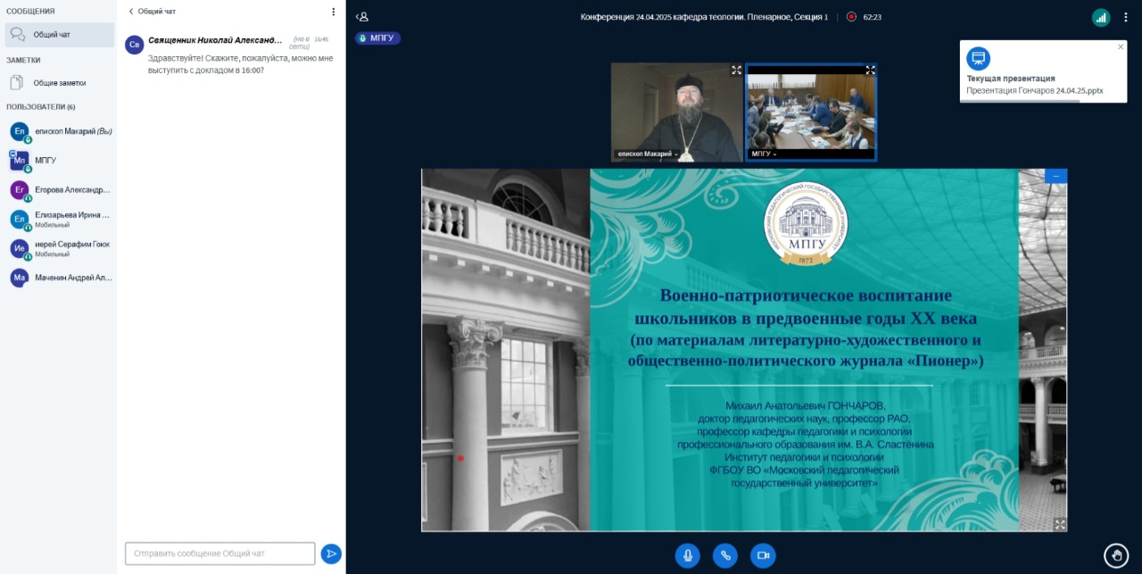The width and height of the screenshot is (1142, 574).
Task: Toggle the users and messages panel
Action: [x=361, y=16]
